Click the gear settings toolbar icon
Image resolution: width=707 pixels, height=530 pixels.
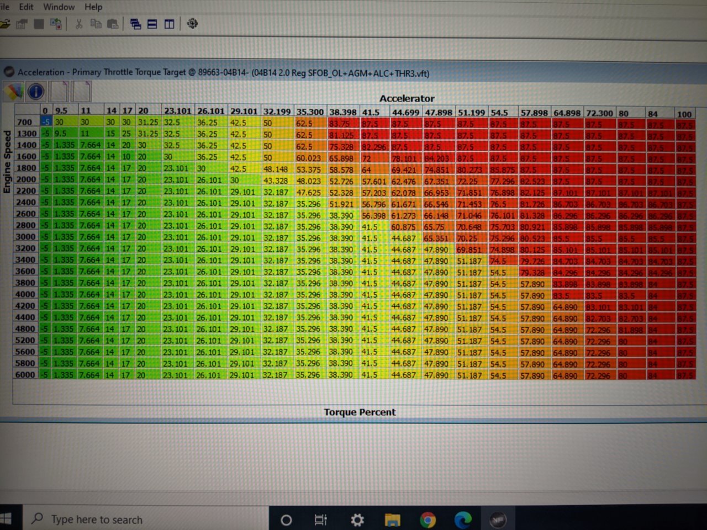click(x=192, y=24)
